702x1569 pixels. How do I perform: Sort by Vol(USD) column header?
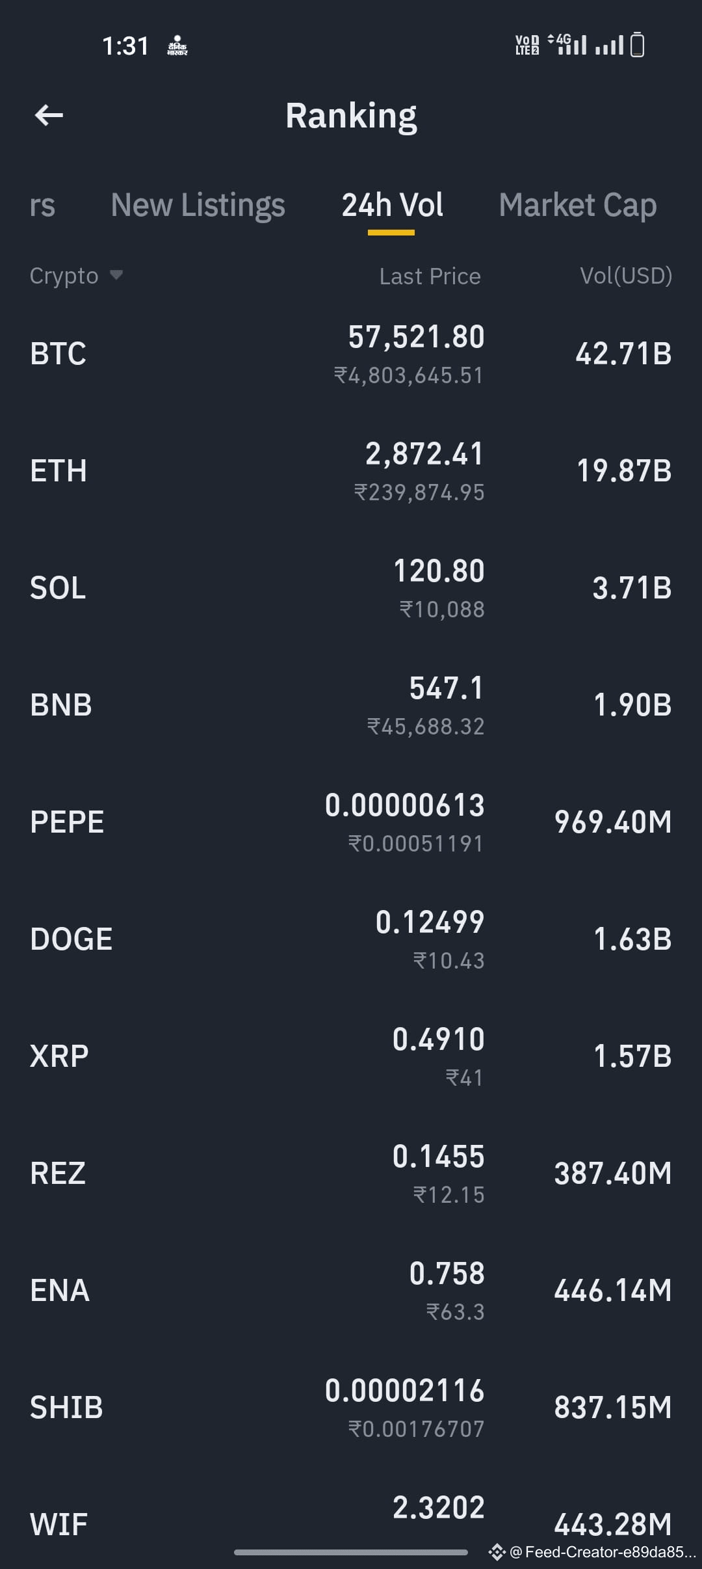(626, 276)
